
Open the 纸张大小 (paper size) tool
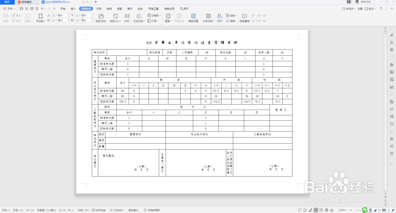coord(115,18)
